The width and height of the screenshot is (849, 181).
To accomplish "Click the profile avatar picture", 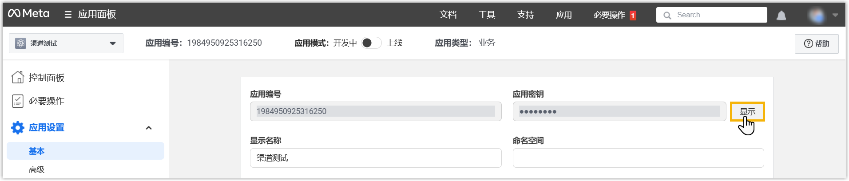I will pyautogui.click(x=816, y=16).
